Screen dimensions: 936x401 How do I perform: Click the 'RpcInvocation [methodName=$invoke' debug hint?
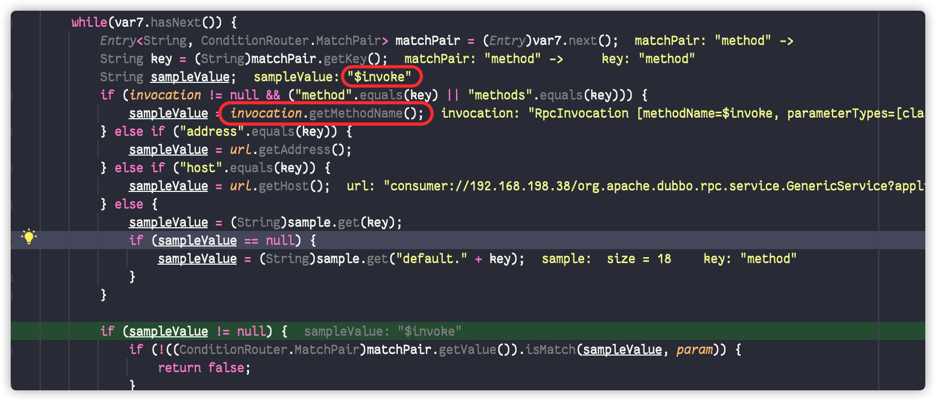click(654, 113)
